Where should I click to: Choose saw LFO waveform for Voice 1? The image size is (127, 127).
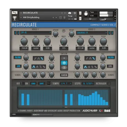click(37, 67)
